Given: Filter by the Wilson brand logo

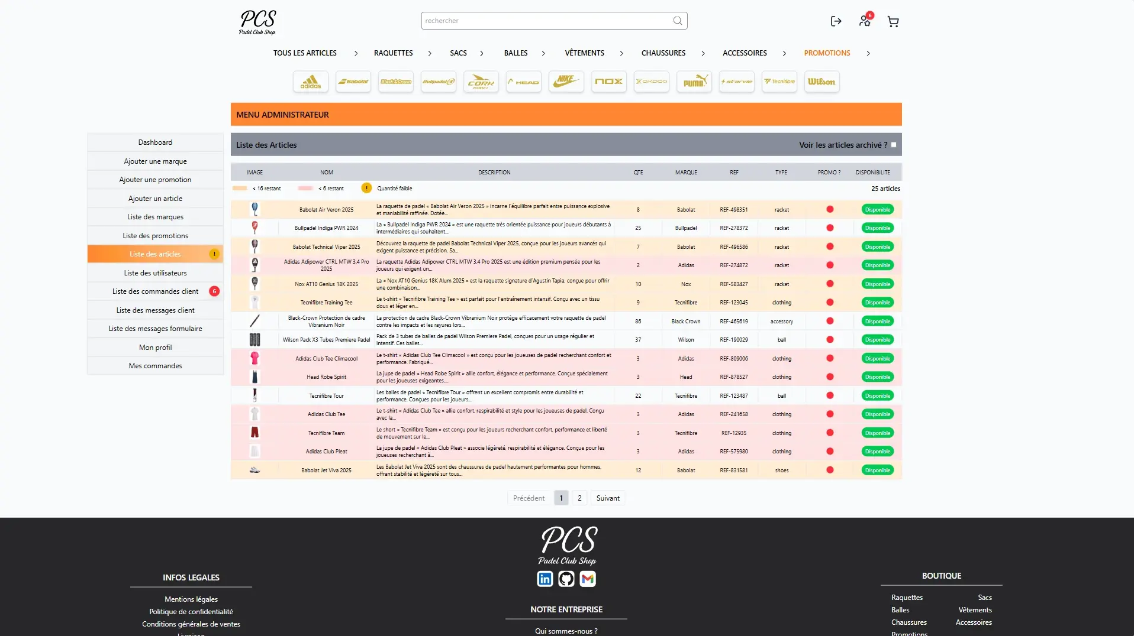Looking at the screenshot, I should point(822,82).
